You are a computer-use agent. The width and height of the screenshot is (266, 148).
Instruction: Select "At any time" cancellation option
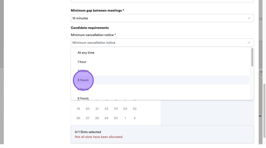click(86, 53)
